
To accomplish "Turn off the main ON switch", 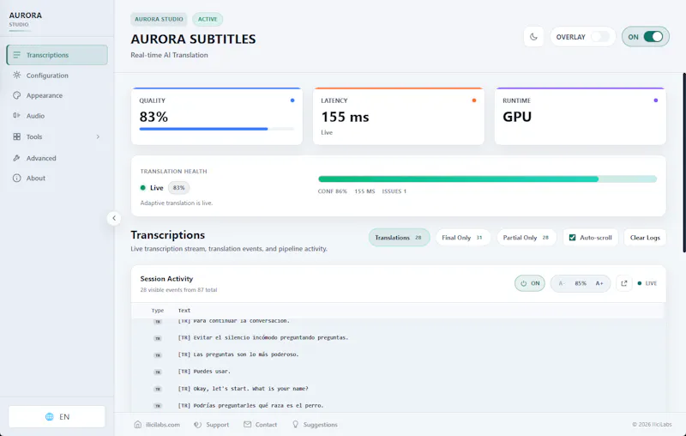I will click(x=653, y=37).
